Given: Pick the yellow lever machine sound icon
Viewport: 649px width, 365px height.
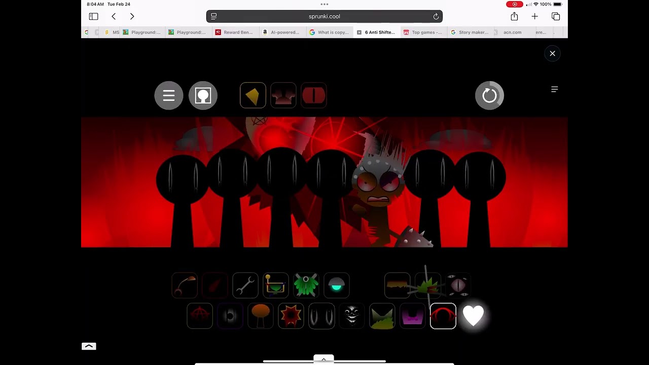Looking at the screenshot, I should (x=276, y=285).
